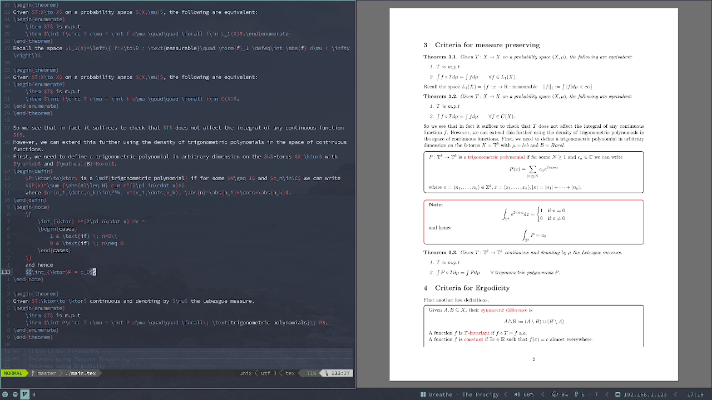
Task: Click the 71% scroll position indicator
Action: pyautogui.click(x=311, y=373)
